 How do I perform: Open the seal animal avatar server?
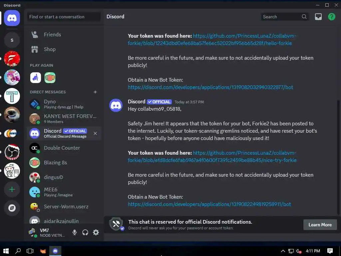tap(12, 115)
